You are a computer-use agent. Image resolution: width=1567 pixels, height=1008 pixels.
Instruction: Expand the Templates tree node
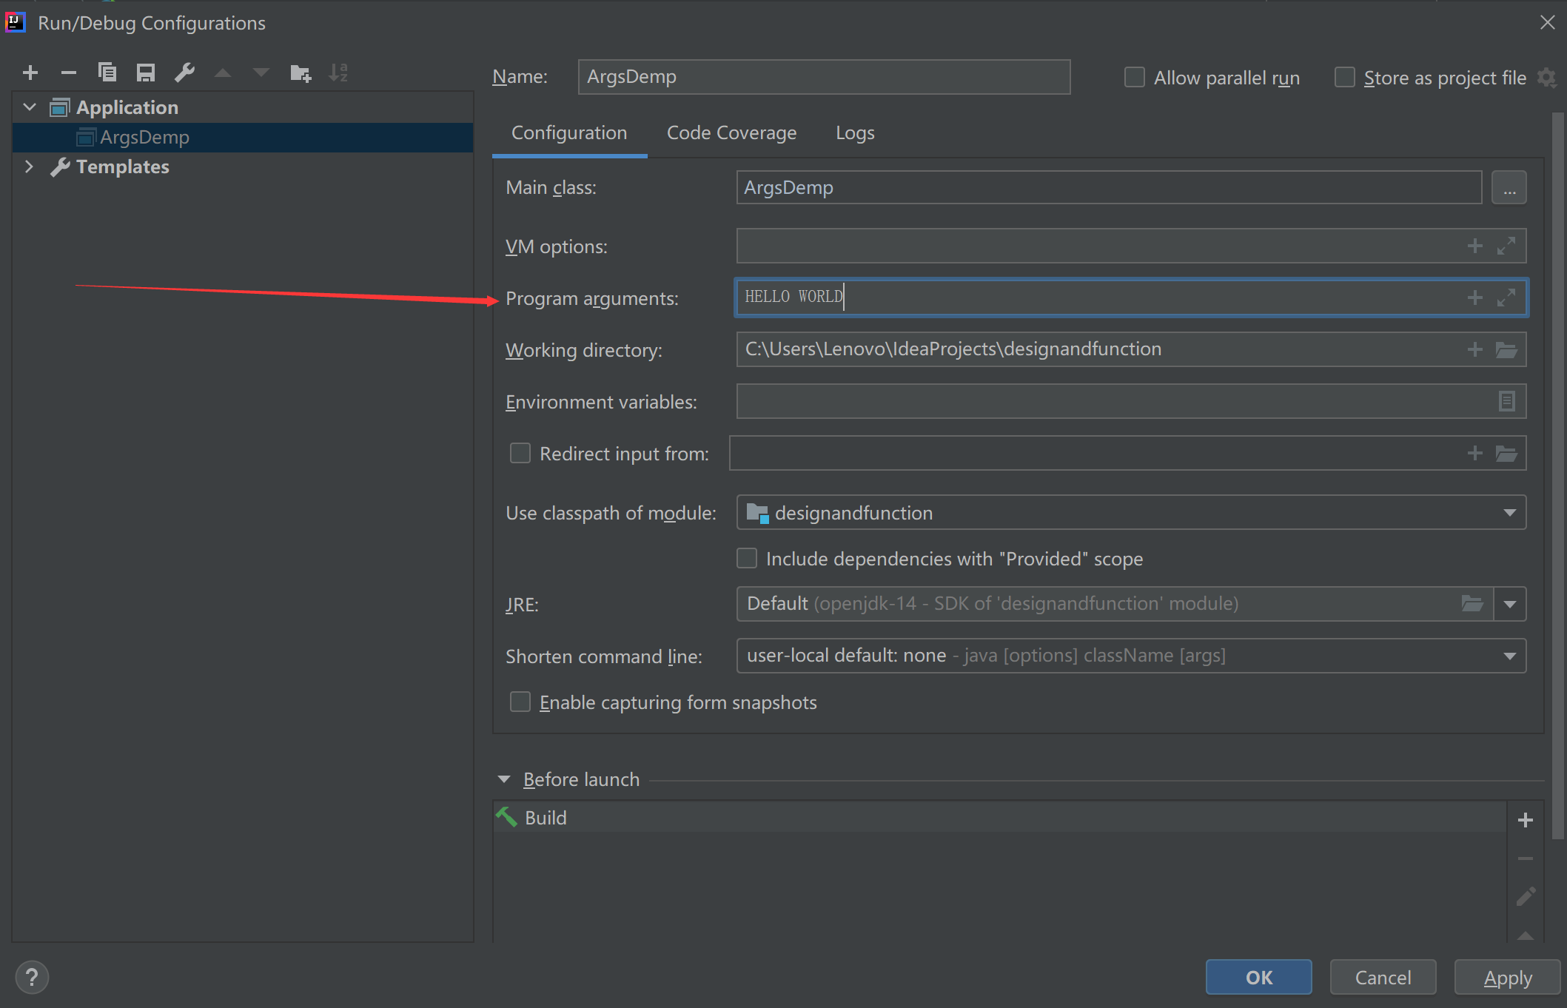29,167
